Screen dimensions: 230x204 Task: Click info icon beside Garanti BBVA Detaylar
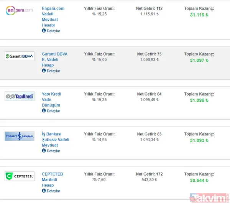[x=44, y=71]
